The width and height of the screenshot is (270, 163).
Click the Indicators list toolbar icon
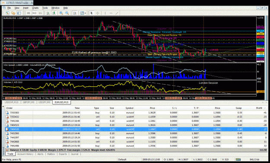(x=75, y=13)
